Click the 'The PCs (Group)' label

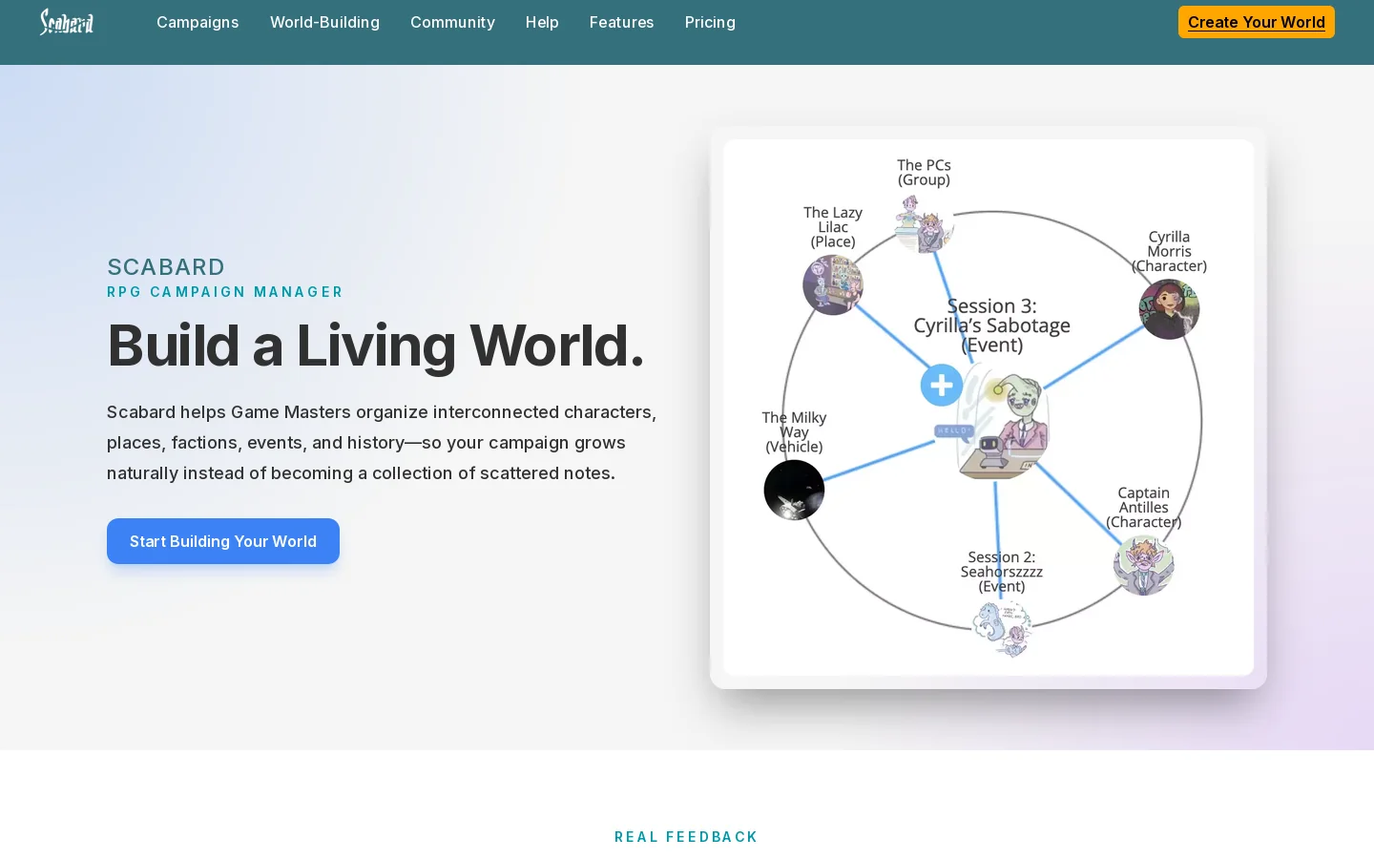924,173
